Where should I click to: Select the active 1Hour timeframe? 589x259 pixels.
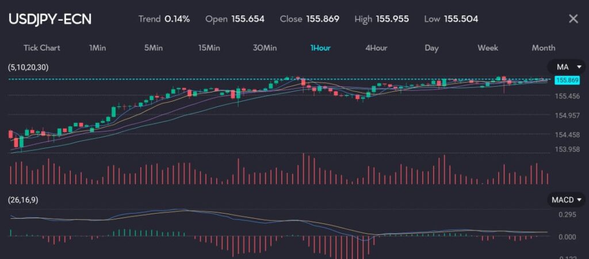320,48
